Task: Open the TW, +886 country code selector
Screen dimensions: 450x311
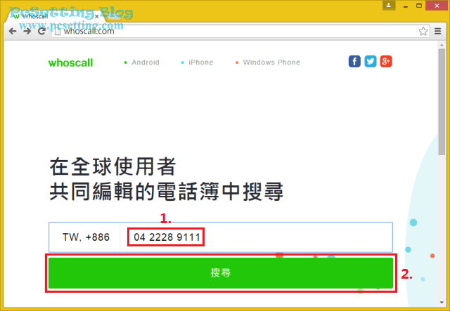Action: click(84, 237)
